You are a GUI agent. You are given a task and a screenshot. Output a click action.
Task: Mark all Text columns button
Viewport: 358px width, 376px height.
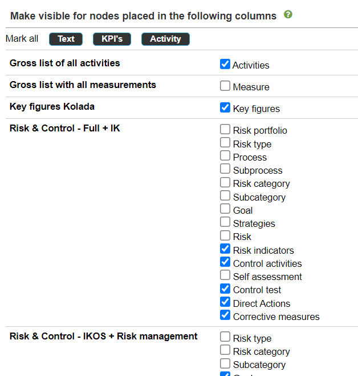66,39
